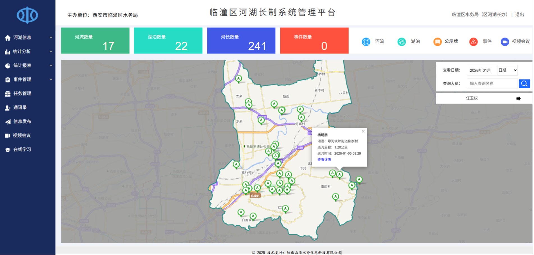The image size is (534, 255).
Task: Open 信息发布 from the sidebar
Action: [22, 121]
